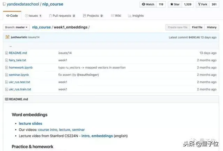Click the star icon on Star button
Screen dimensions: 223x151
[x=172, y=4]
